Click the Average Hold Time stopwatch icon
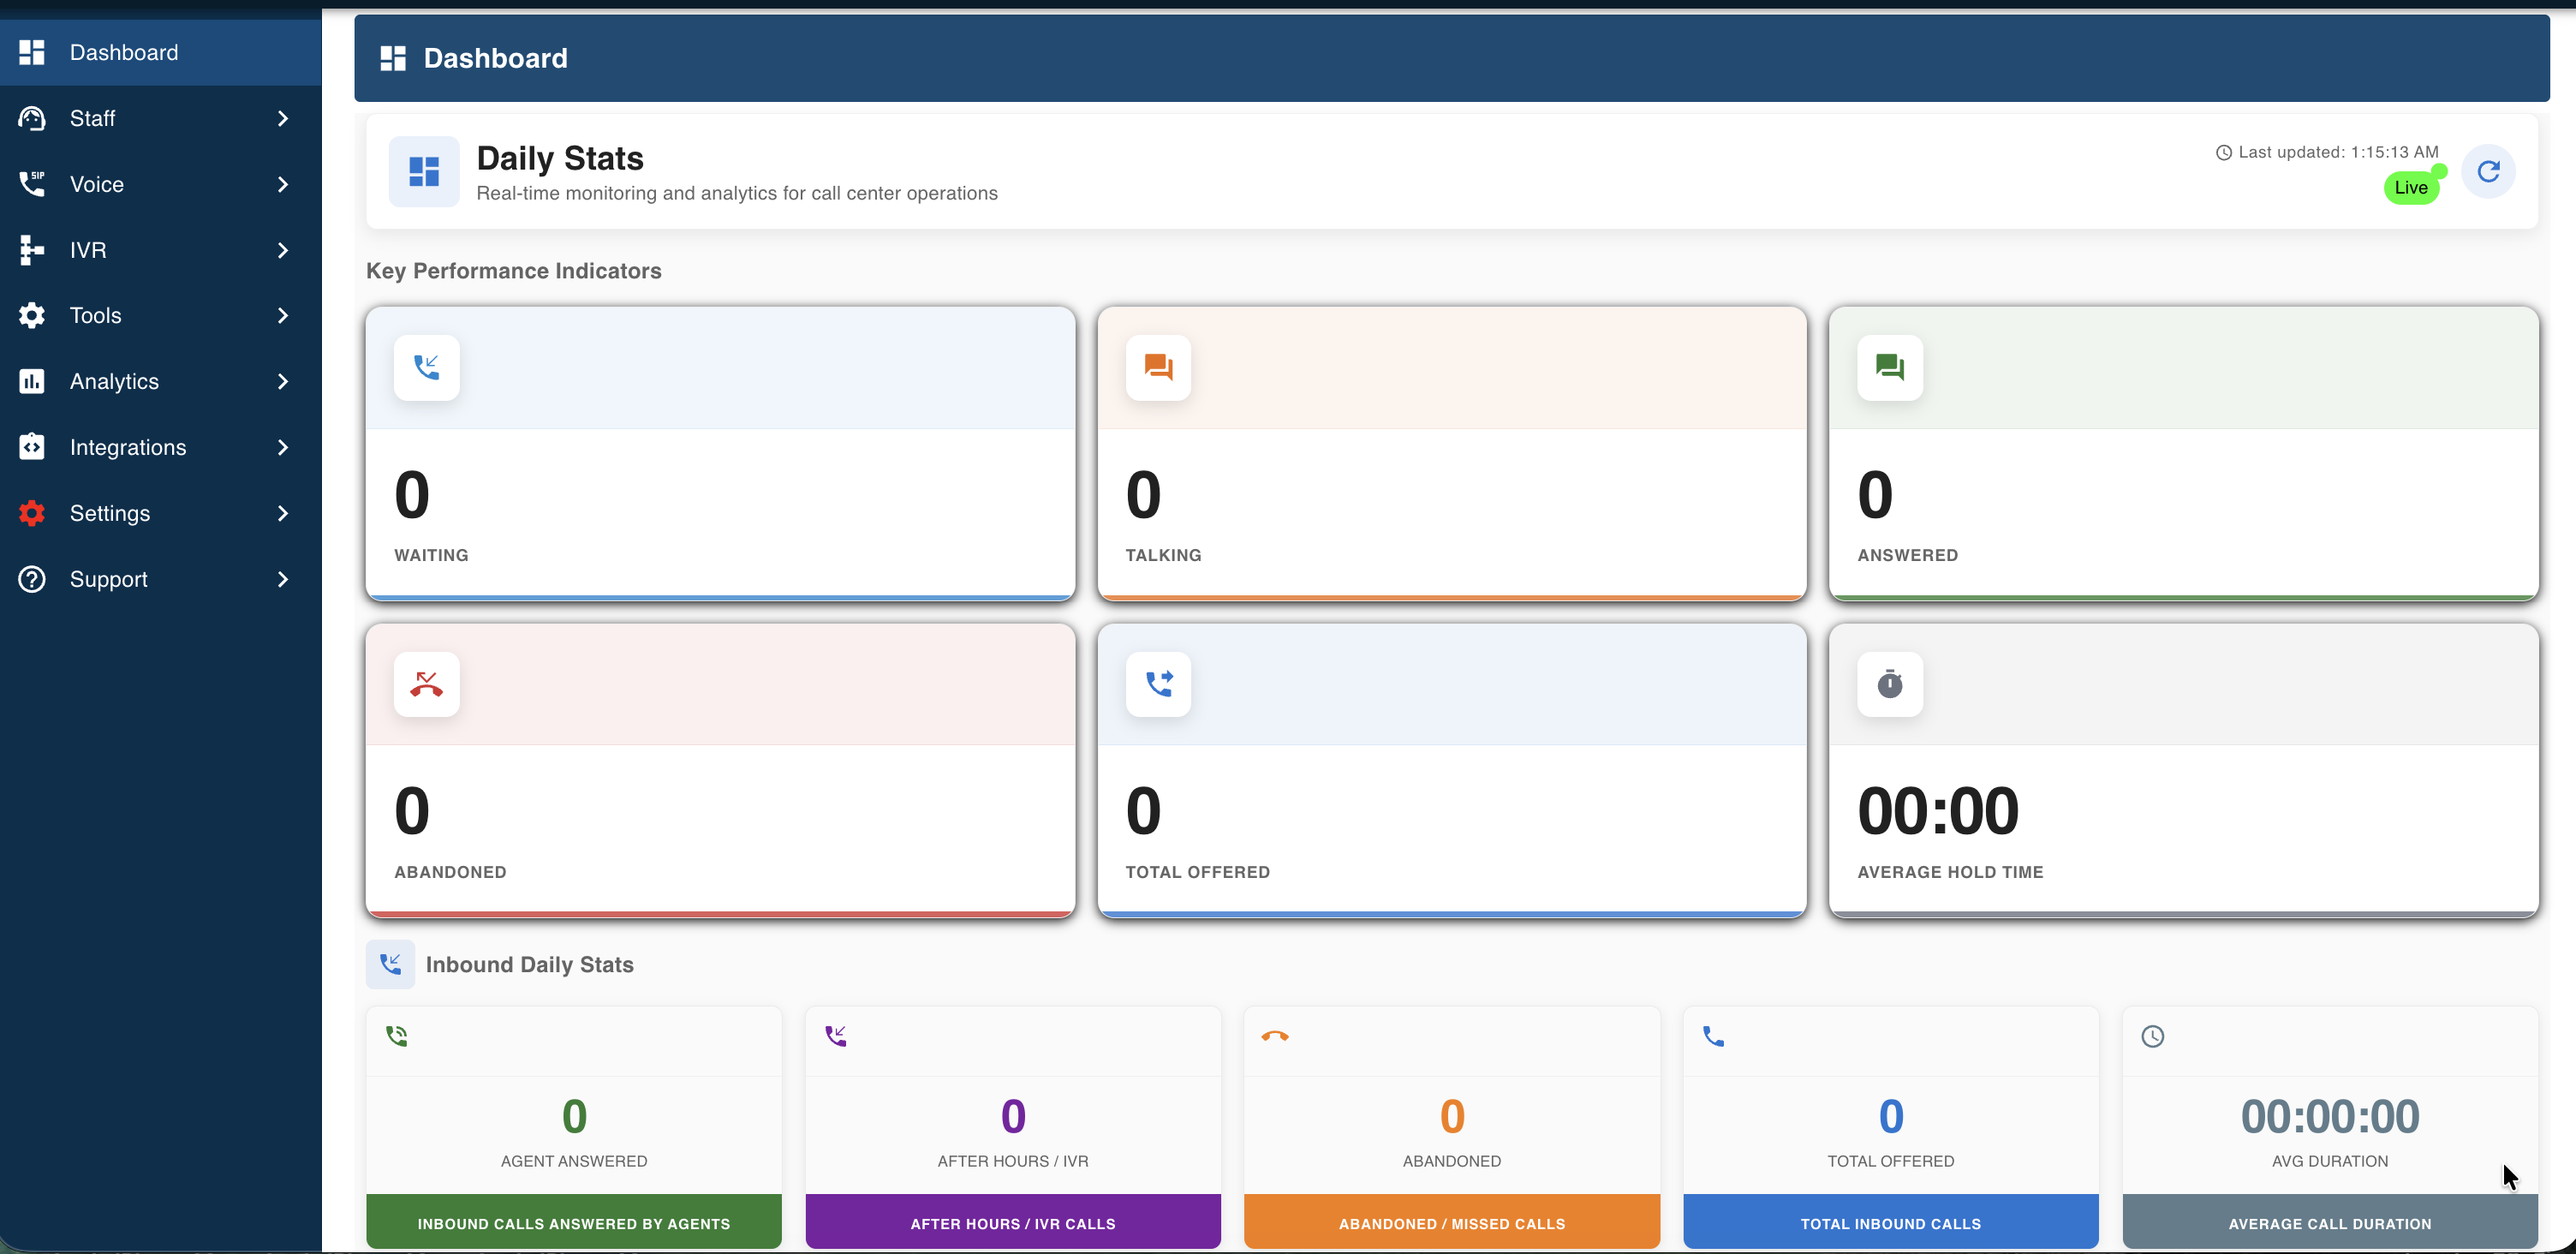 pyautogui.click(x=1890, y=684)
